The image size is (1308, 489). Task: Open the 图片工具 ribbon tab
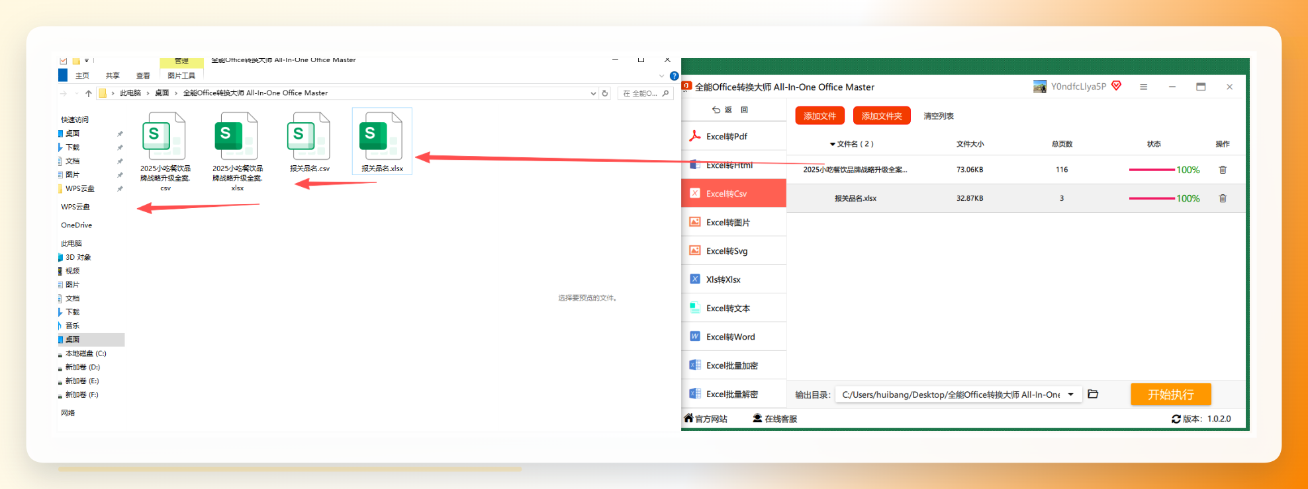pos(181,75)
